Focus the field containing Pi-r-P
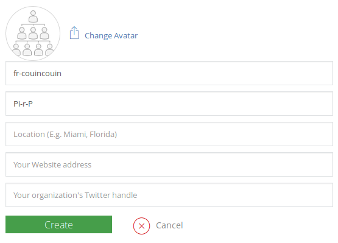The width and height of the screenshot is (338, 243). [x=169, y=104]
